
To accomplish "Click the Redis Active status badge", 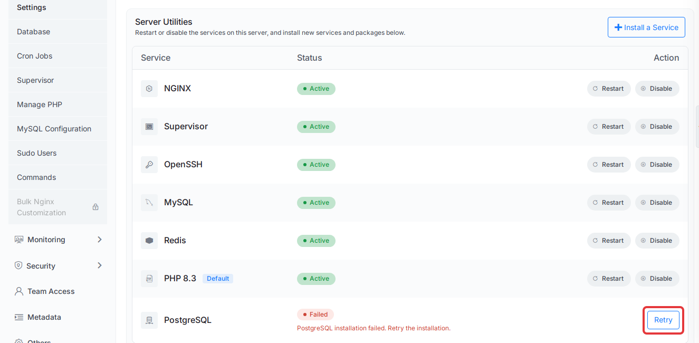I will point(316,241).
